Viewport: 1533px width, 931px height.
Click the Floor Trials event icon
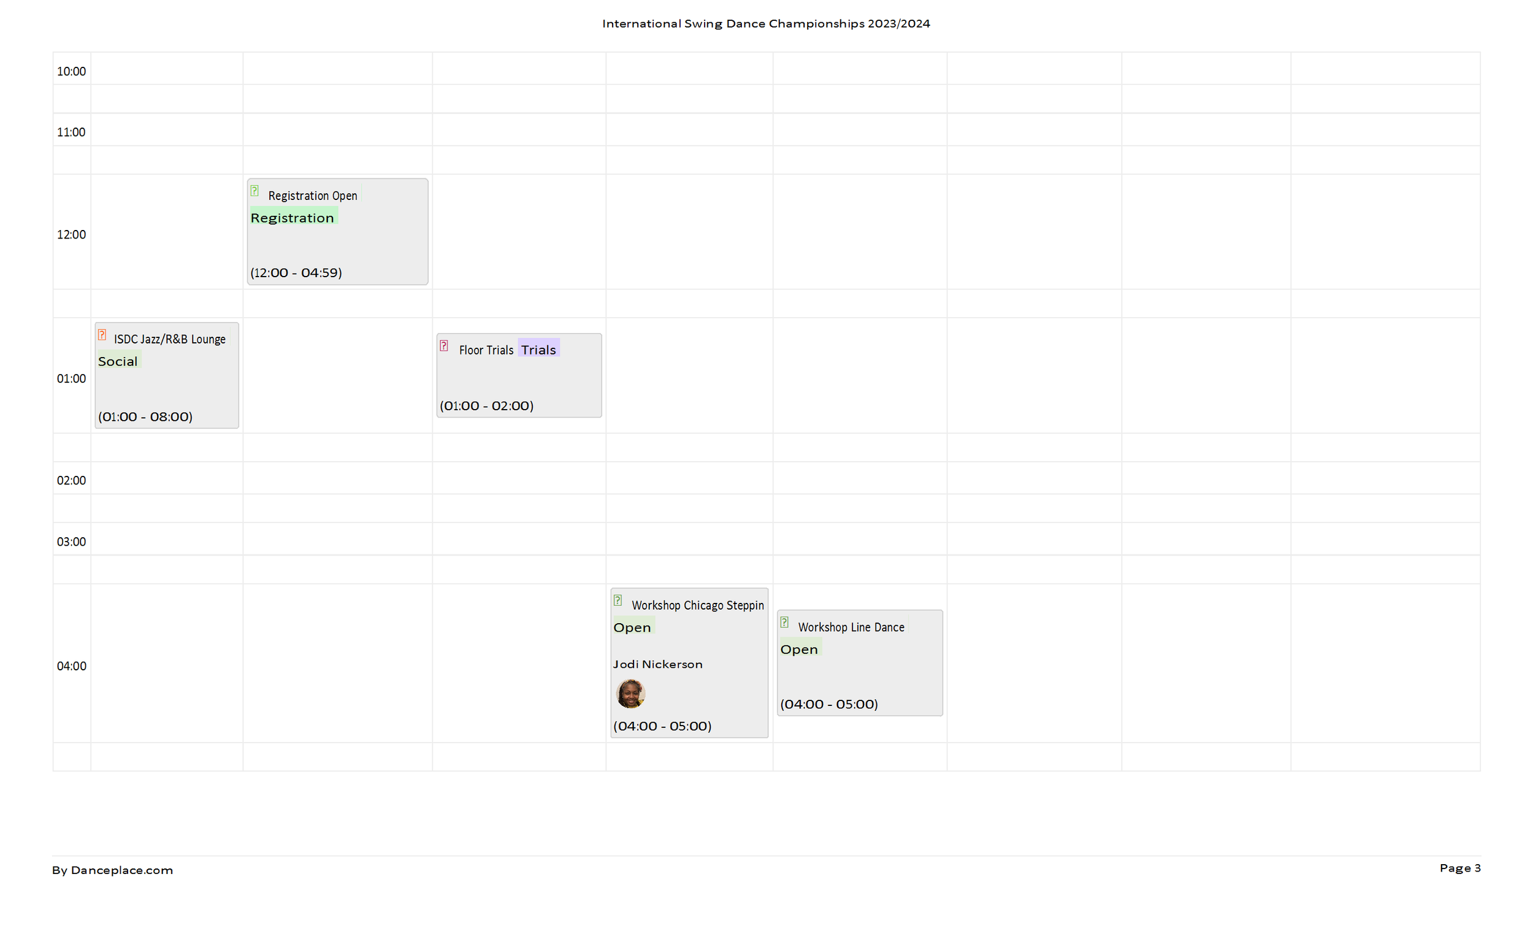pos(444,346)
